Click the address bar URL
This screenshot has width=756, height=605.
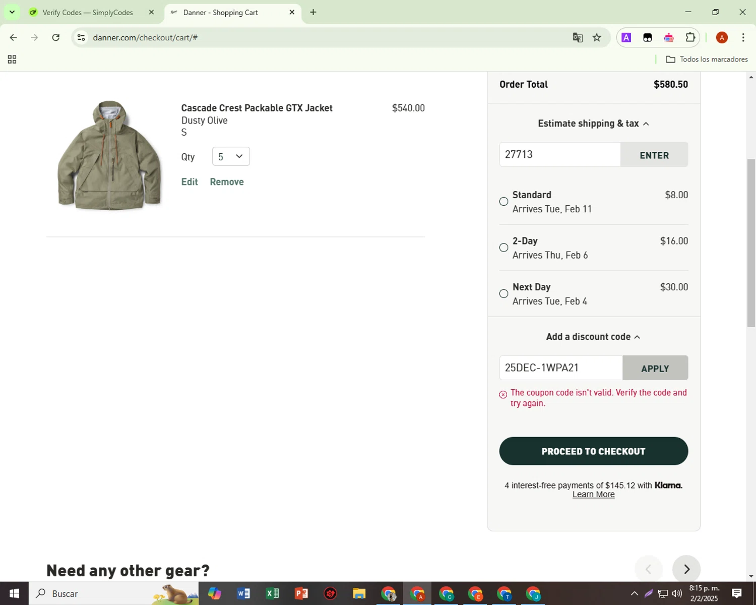pyautogui.click(x=145, y=37)
